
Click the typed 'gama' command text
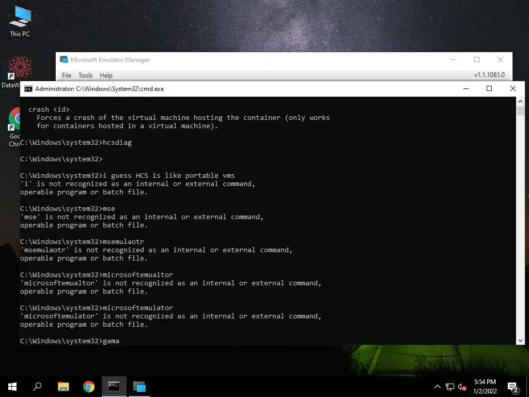pos(111,341)
